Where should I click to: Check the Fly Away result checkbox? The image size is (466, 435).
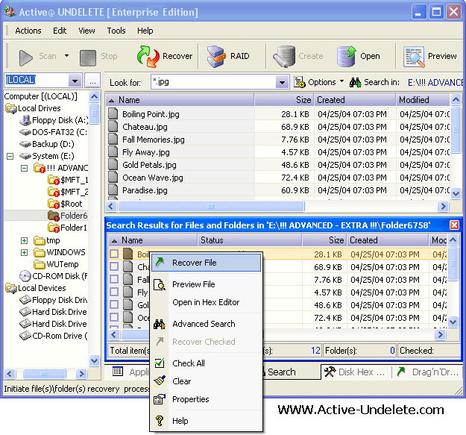pyautogui.click(x=114, y=292)
